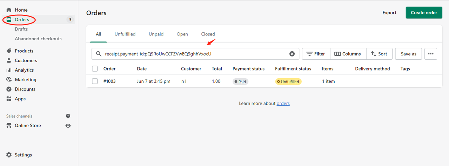The width and height of the screenshot is (449, 166).
Task: Open the Columns editor
Action: pyautogui.click(x=348, y=54)
